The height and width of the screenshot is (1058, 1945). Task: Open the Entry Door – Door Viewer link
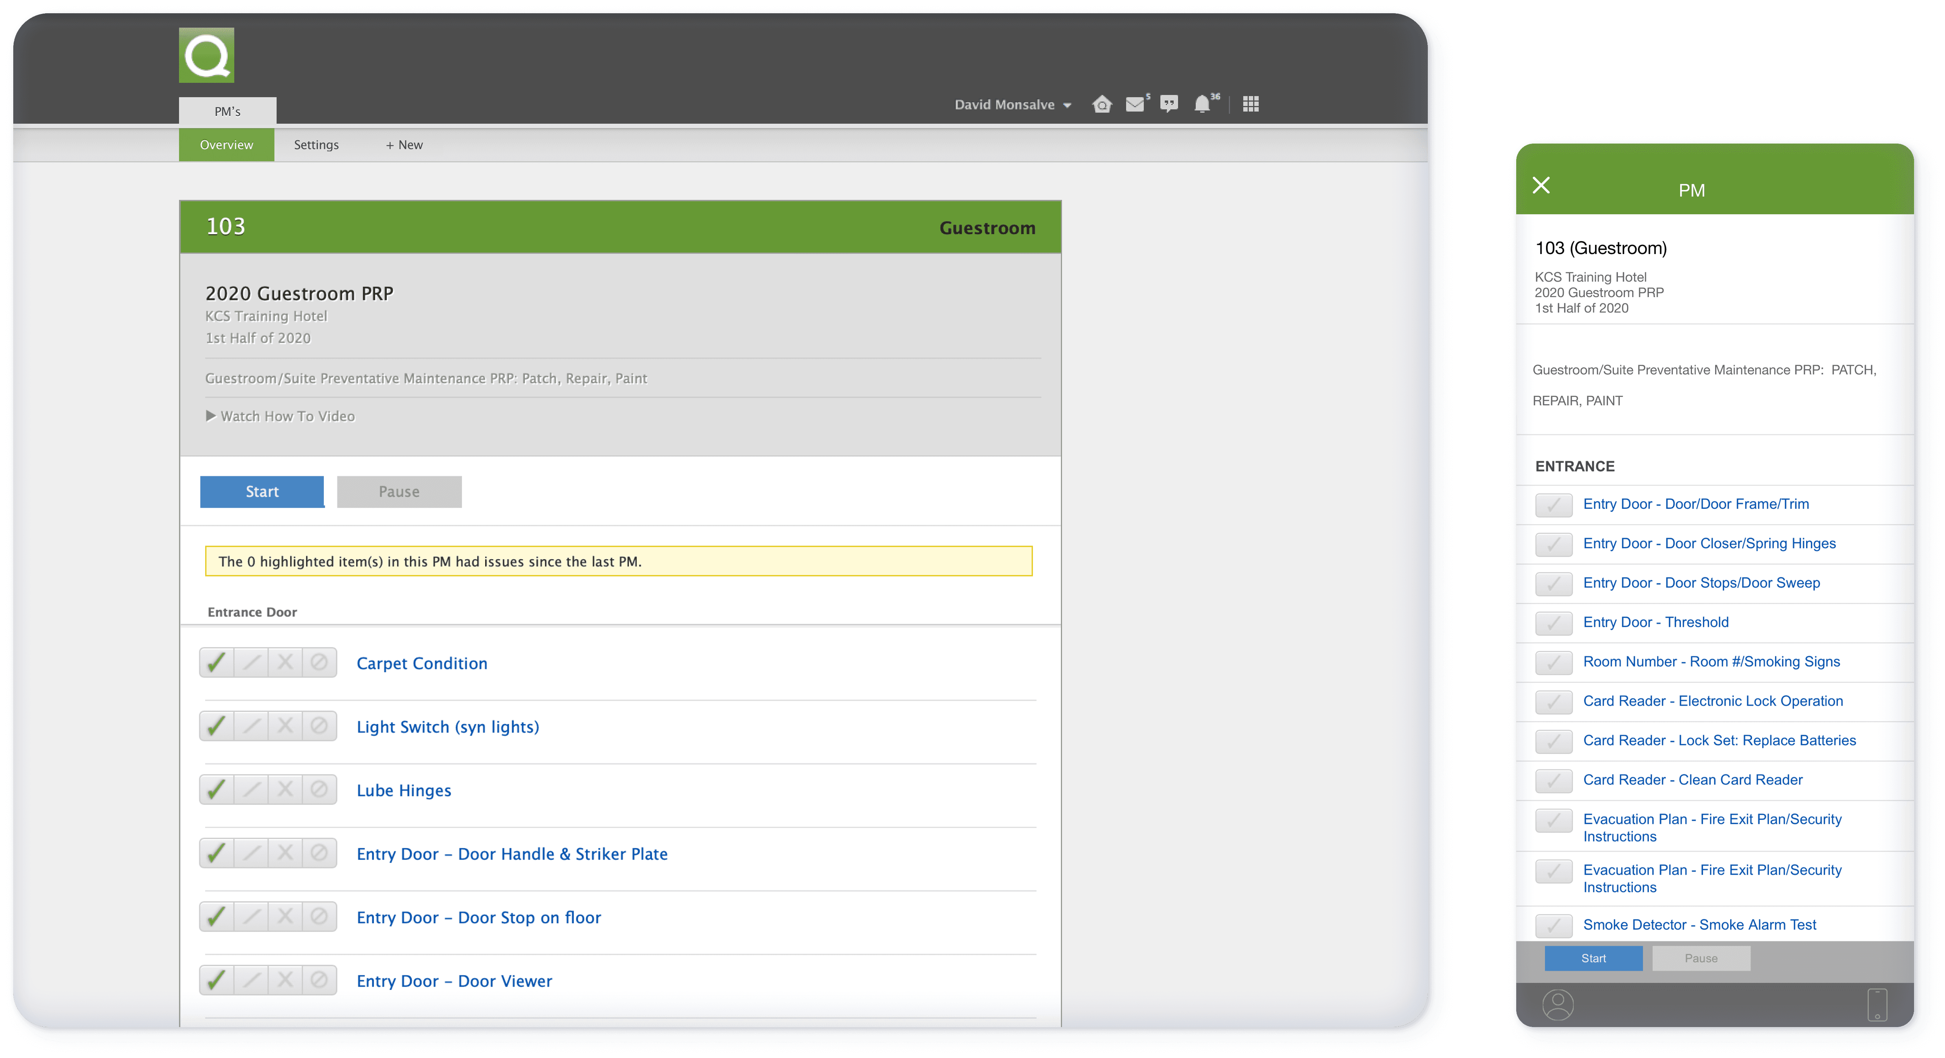coord(454,980)
